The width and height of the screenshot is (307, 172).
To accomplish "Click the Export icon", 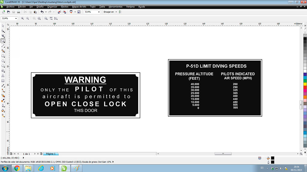I will tap(64, 12).
